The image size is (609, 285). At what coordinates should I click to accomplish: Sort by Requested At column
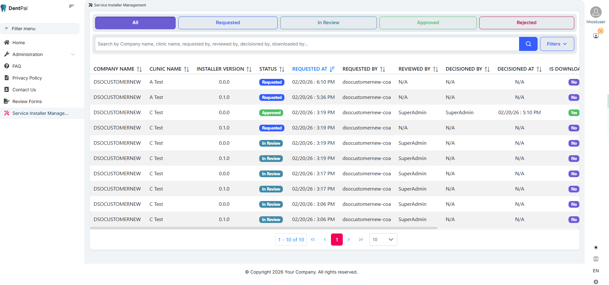[332, 69]
